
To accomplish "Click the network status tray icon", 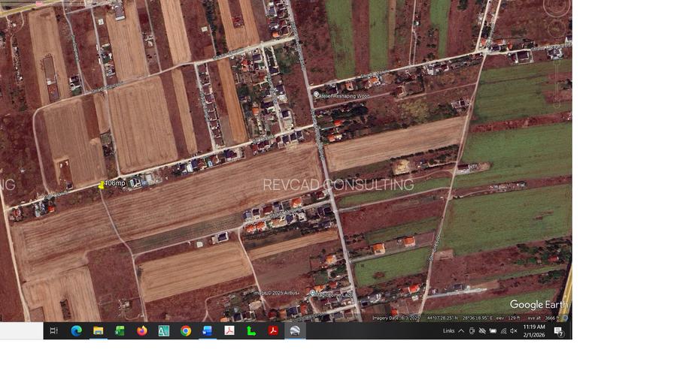I will [503, 330].
